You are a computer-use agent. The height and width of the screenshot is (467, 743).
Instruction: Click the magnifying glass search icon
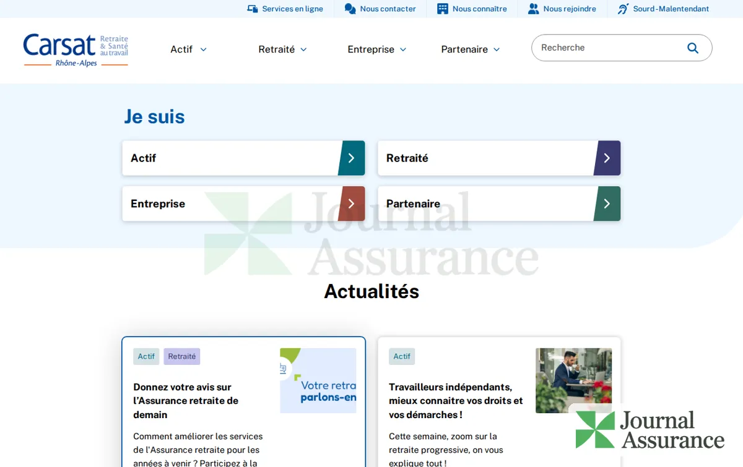pyautogui.click(x=693, y=48)
